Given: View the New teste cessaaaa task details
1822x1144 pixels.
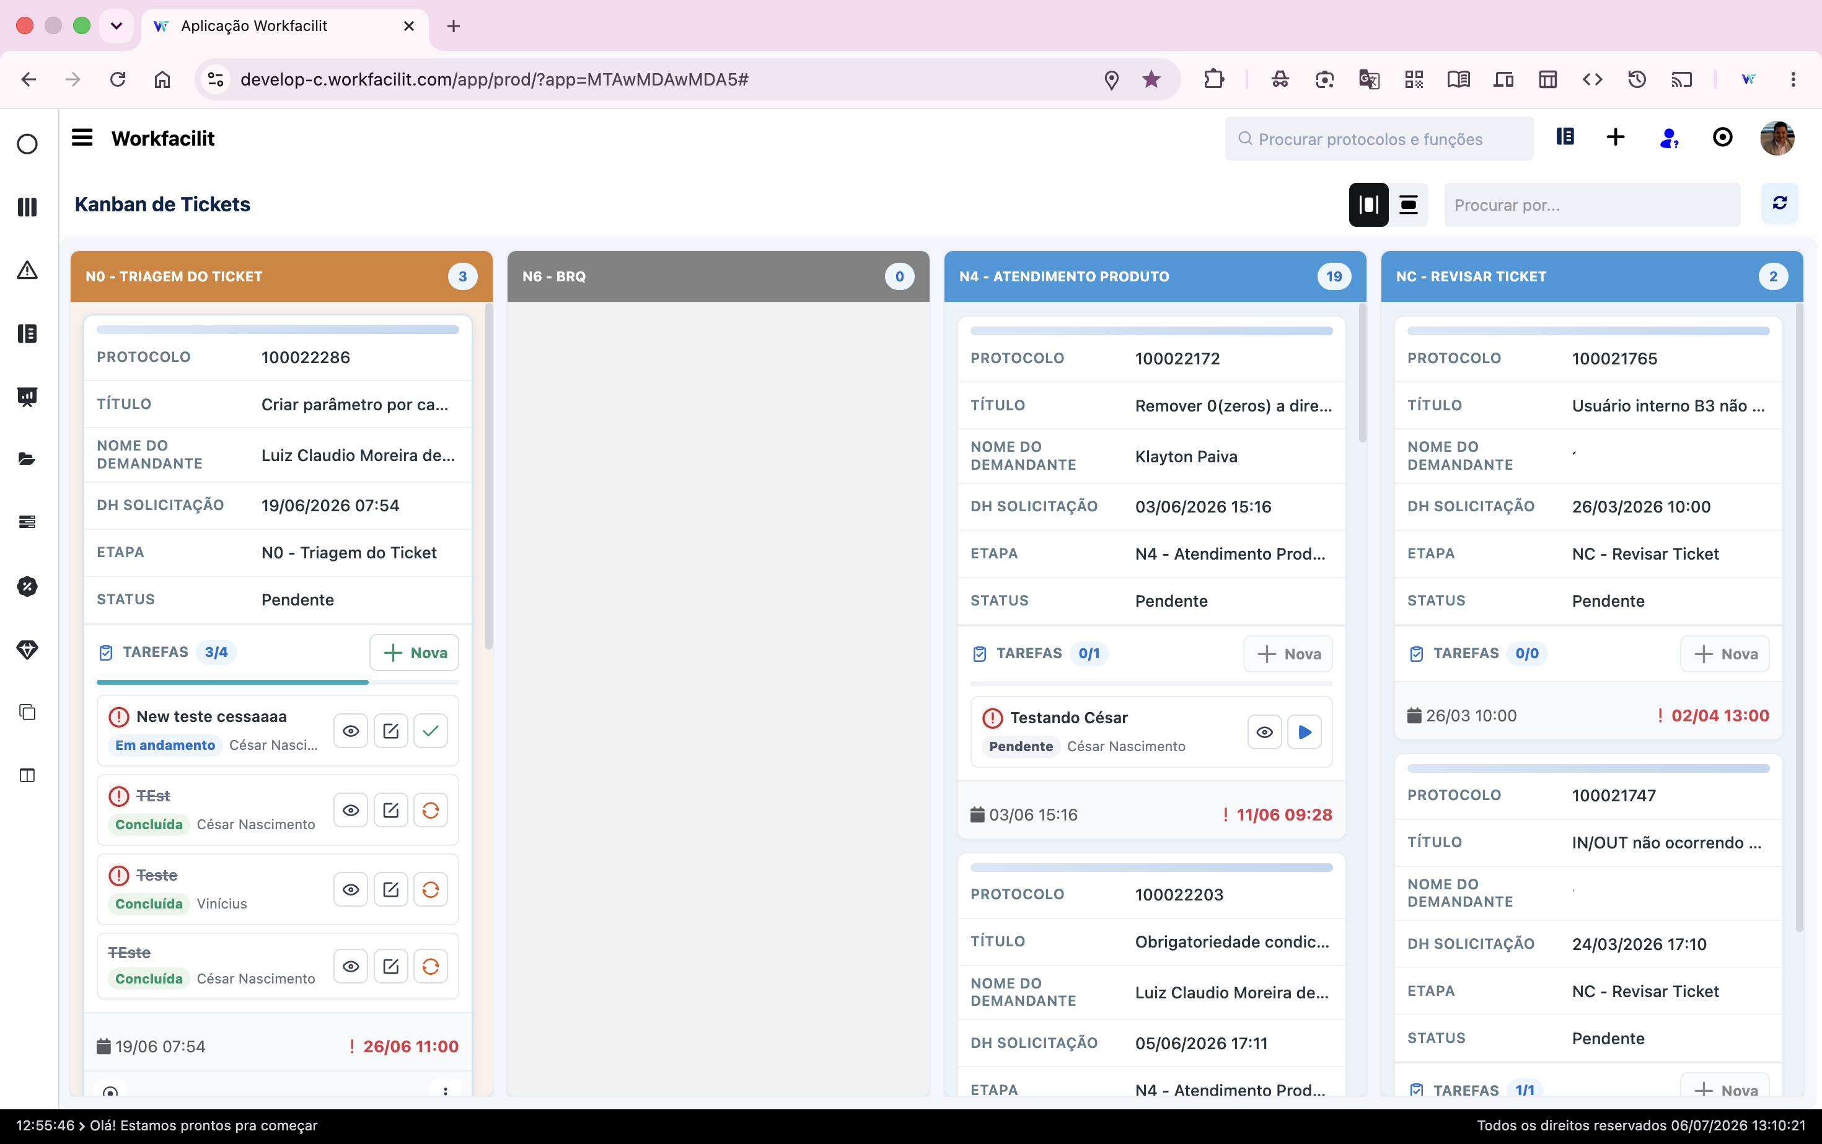Looking at the screenshot, I should click(350, 731).
